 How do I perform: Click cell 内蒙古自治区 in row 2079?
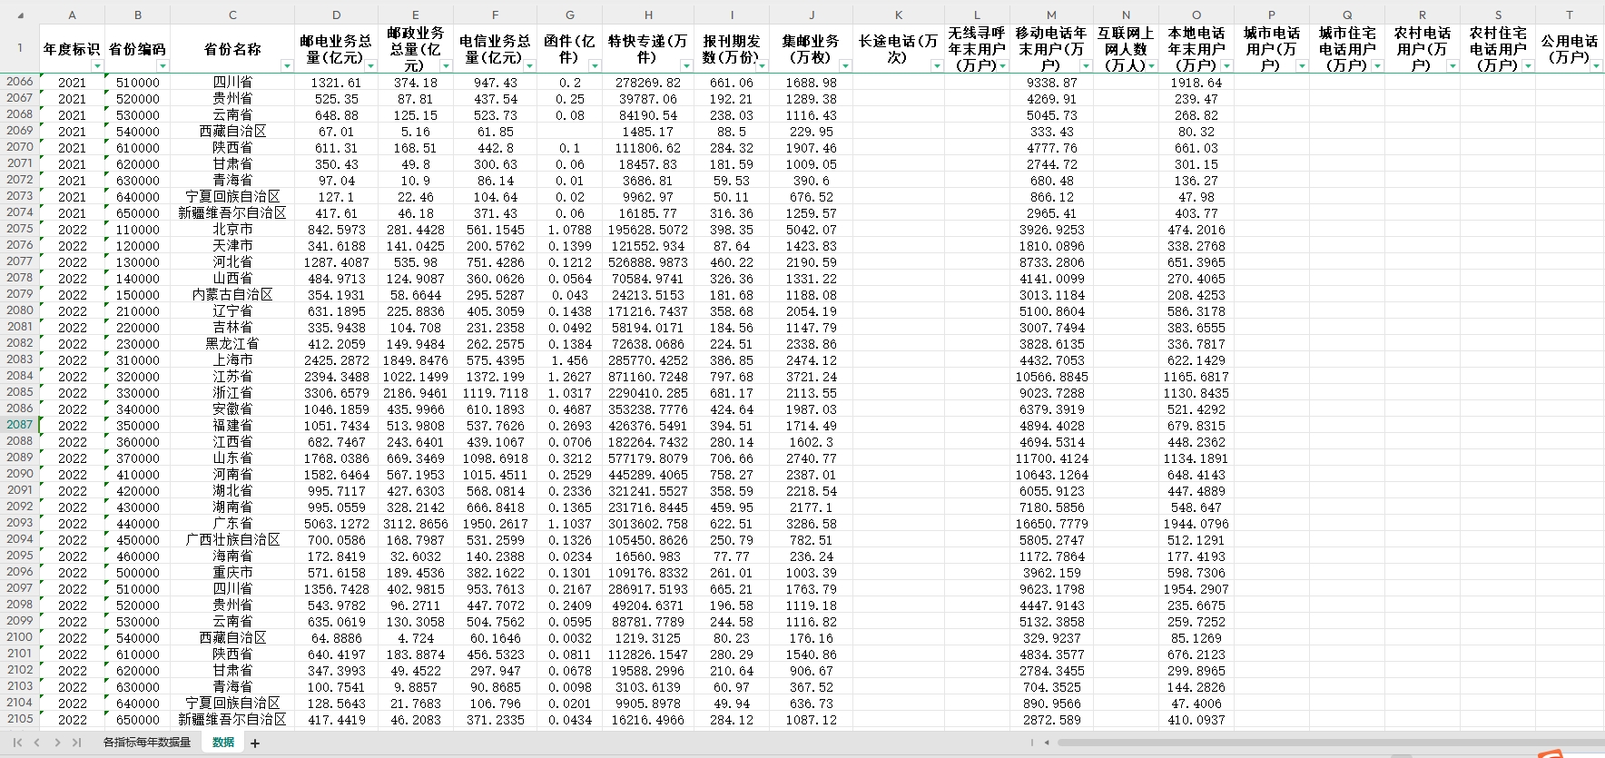[232, 295]
